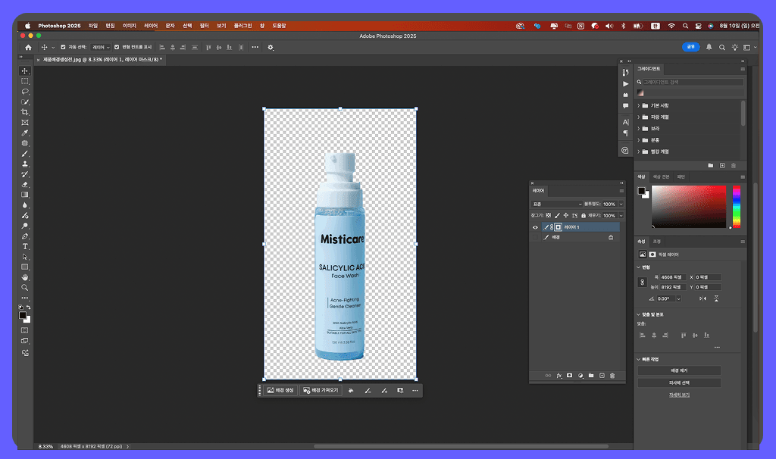Toggle lock image pixels brush icon

tap(557, 216)
